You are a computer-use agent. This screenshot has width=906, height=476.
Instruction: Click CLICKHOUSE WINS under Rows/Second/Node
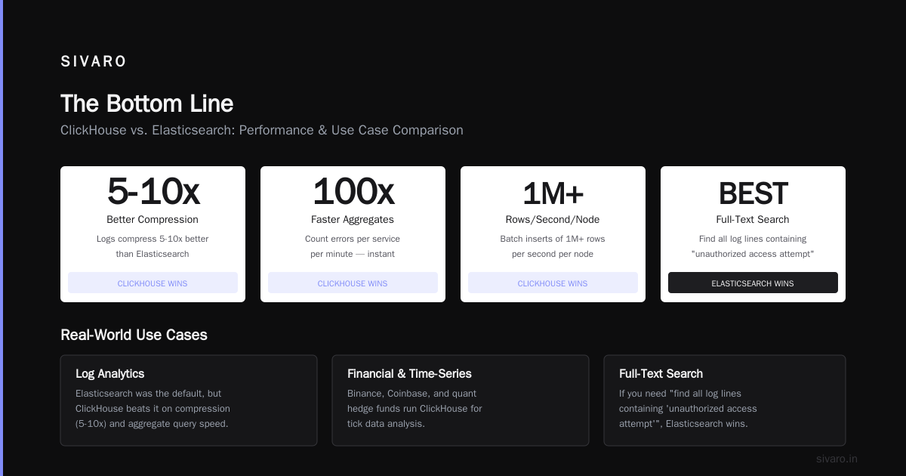(x=553, y=283)
